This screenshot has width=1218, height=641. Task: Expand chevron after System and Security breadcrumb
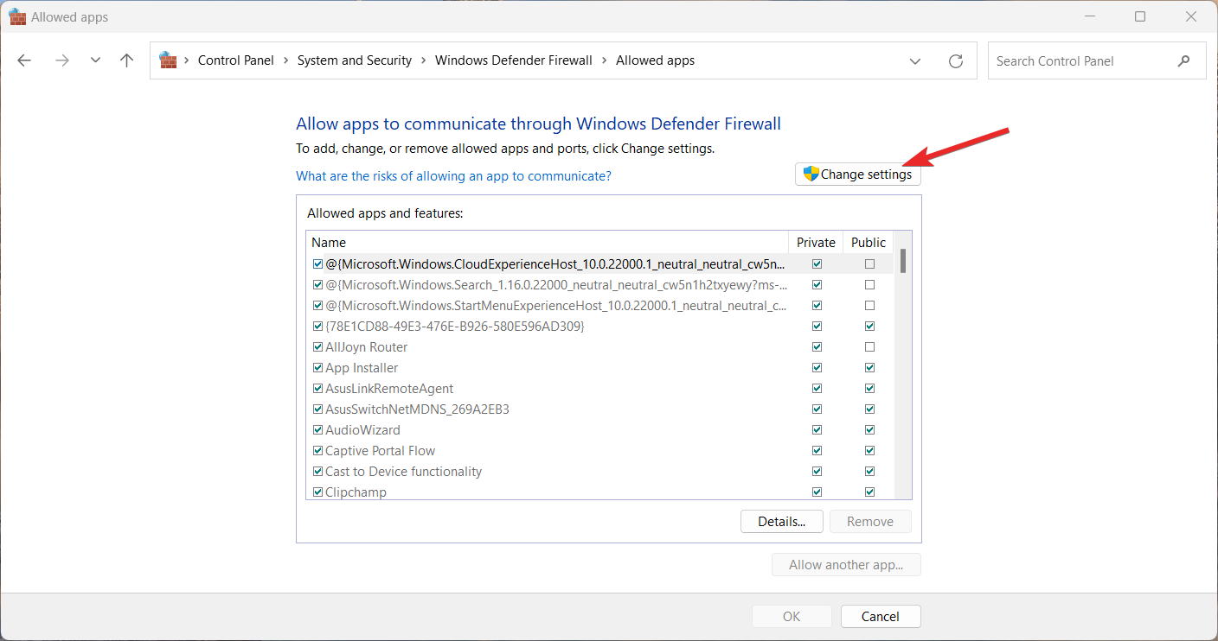point(424,60)
